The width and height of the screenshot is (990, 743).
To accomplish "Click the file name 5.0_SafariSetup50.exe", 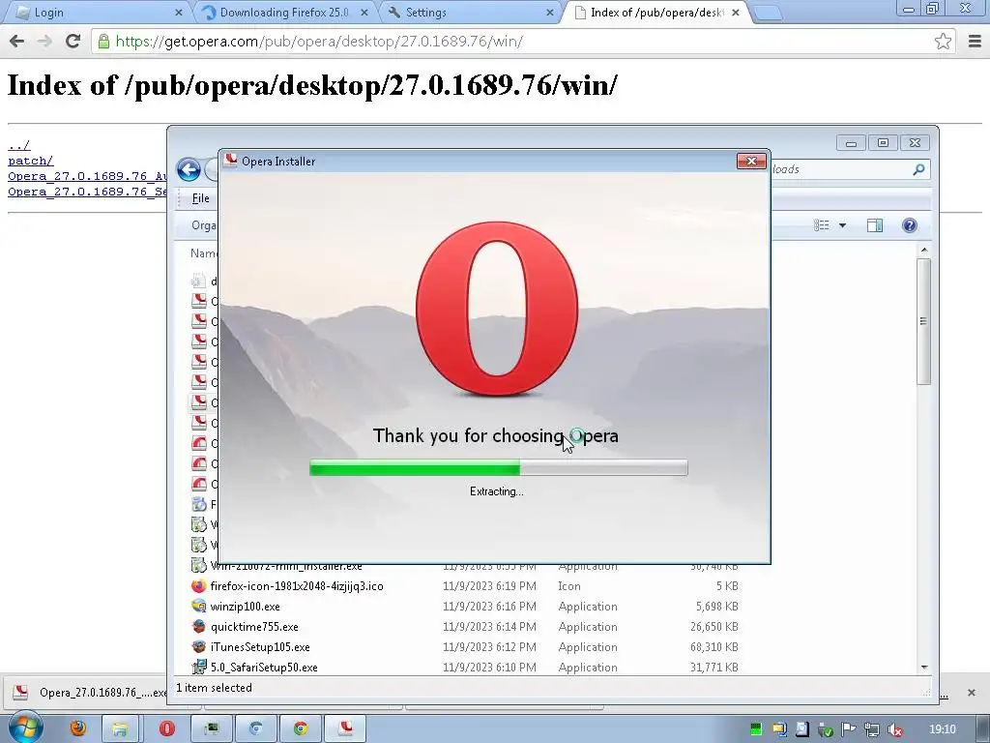I will point(264,668).
